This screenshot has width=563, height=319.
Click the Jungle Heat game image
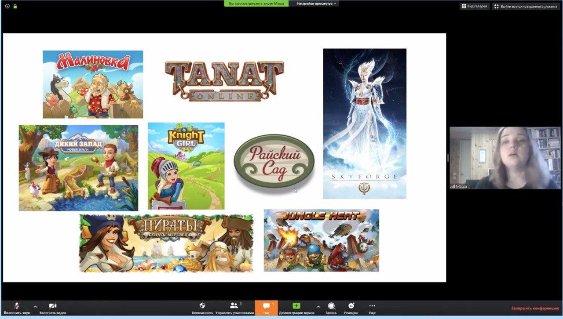click(x=321, y=240)
